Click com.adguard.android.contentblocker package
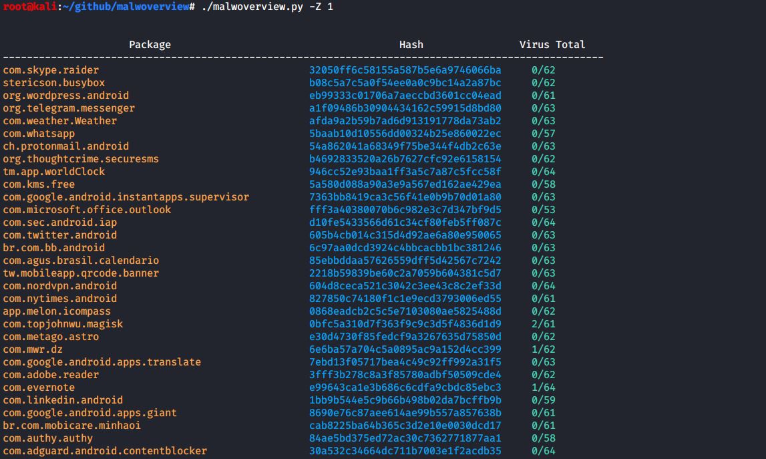The height and width of the screenshot is (459, 766). 105,452
